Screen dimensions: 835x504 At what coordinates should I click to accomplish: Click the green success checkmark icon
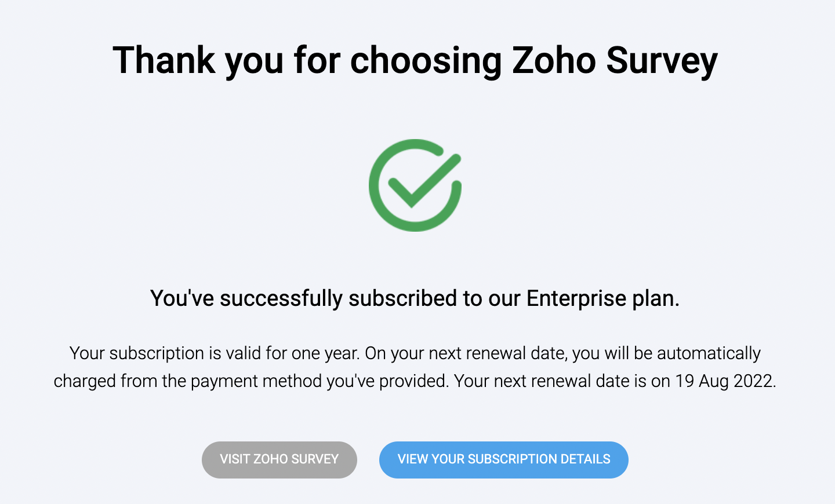click(415, 185)
